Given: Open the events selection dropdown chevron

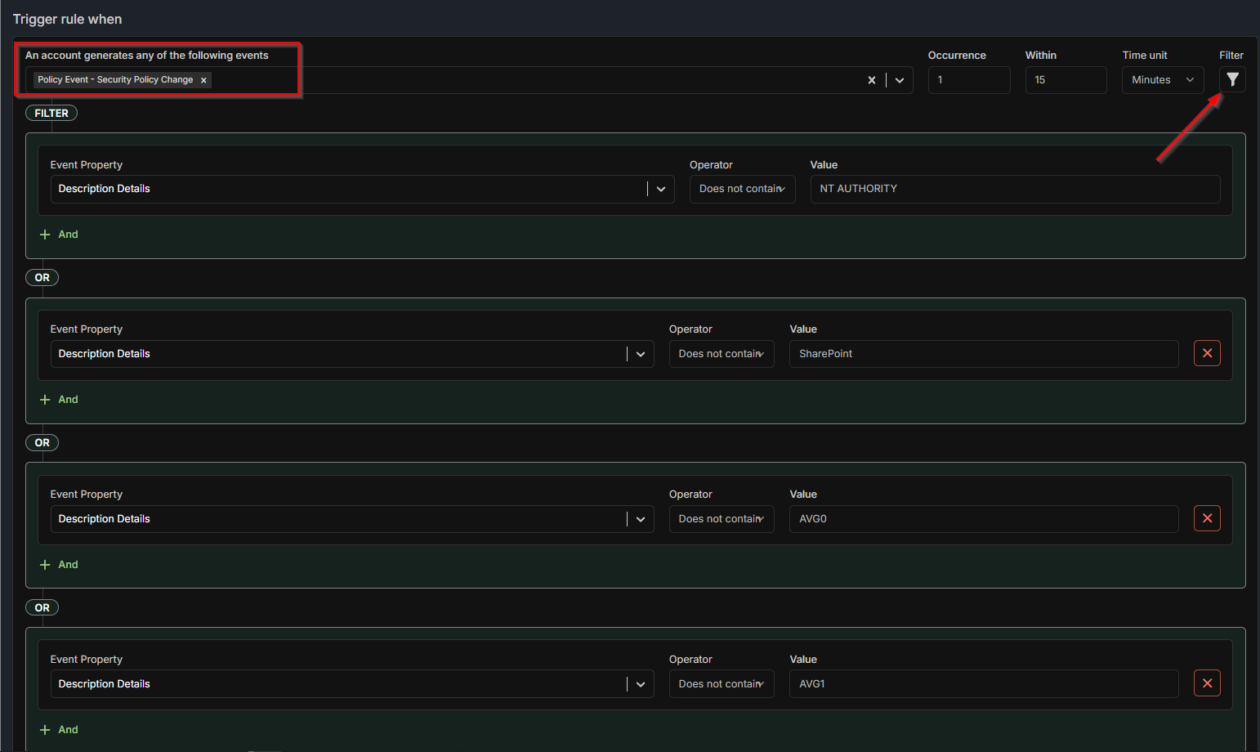Looking at the screenshot, I should [900, 80].
